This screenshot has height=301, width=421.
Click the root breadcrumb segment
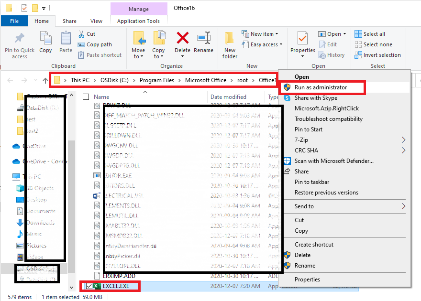pos(243,80)
